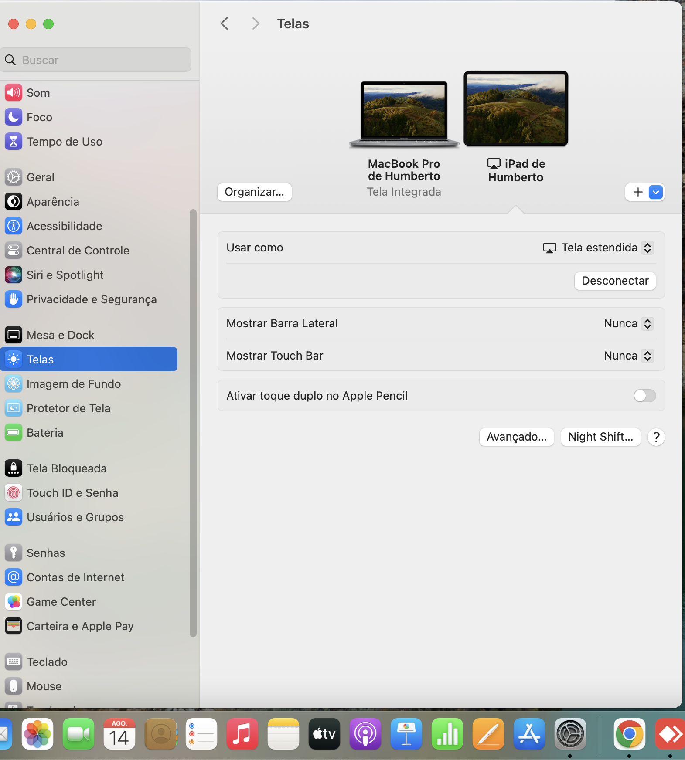Open Apple Music from the Dock
The height and width of the screenshot is (760, 685).
pos(242,734)
